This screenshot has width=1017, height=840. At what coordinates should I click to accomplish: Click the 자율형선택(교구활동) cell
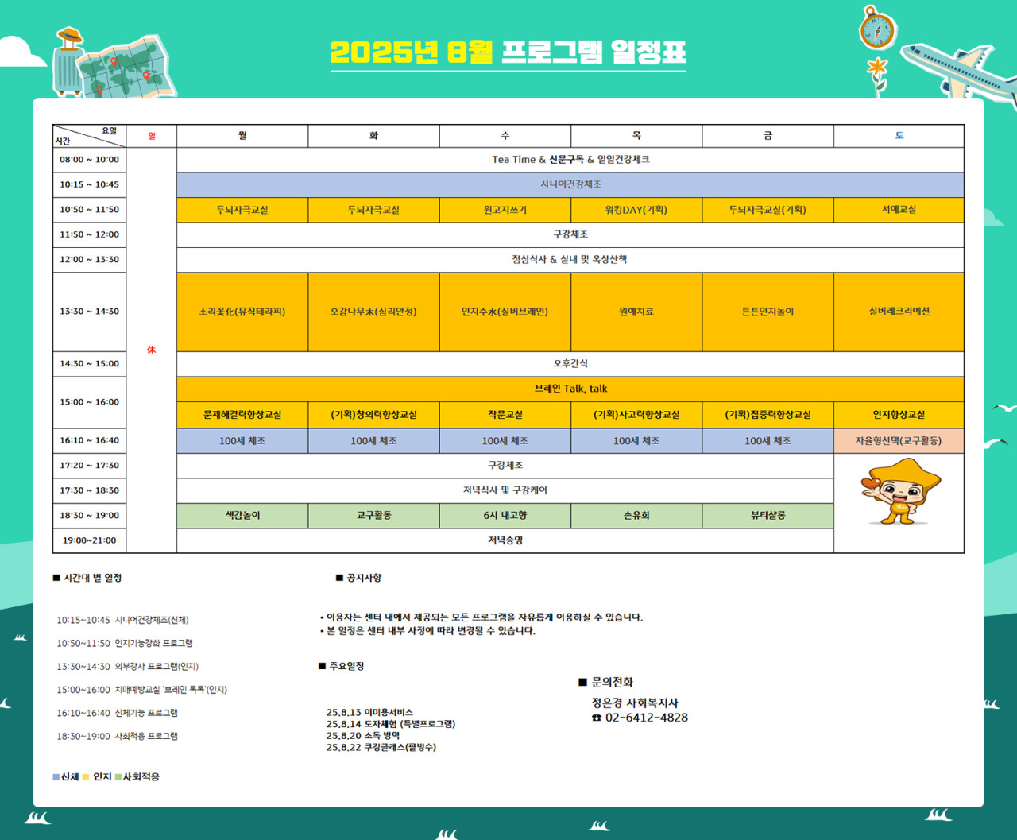coord(899,440)
